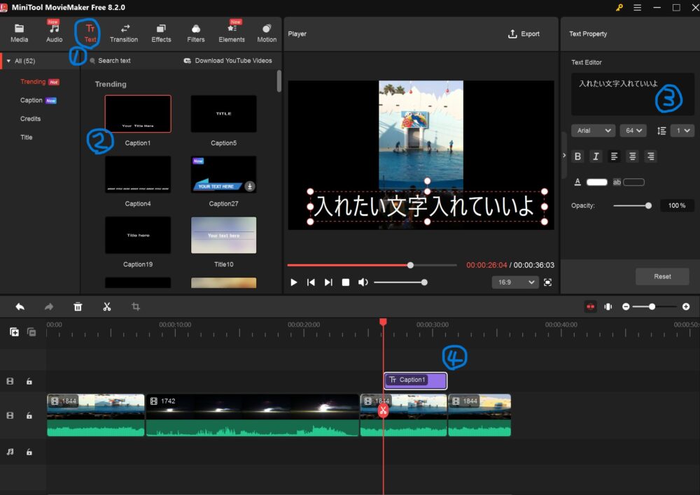Redo the last action
700x495 pixels.
[x=49, y=307]
